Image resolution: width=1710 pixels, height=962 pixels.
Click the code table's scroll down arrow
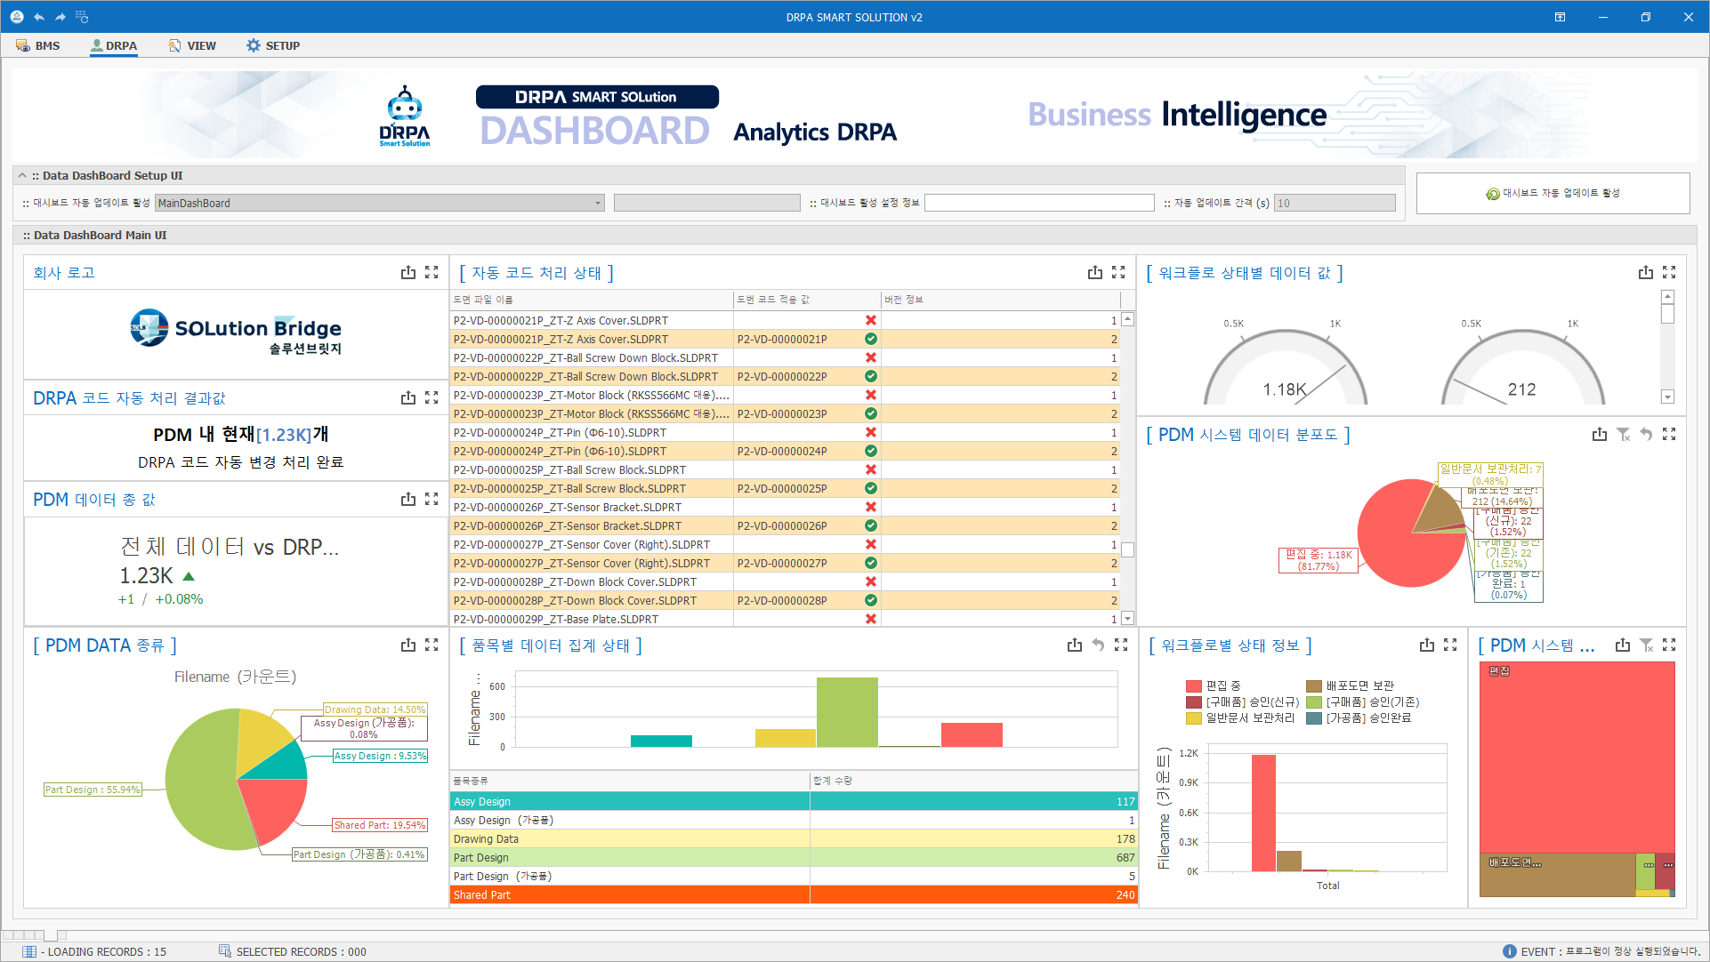click(1128, 618)
